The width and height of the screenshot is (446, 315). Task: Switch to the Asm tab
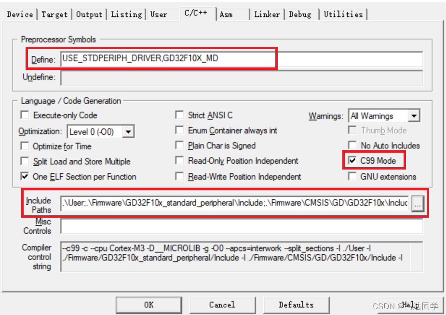(x=233, y=14)
